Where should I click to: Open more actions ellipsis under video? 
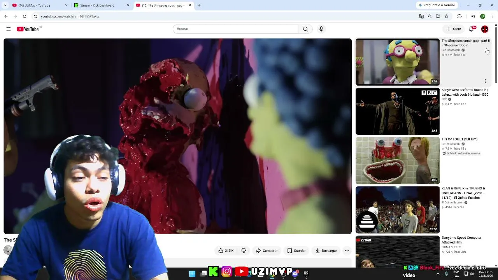pos(347,251)
